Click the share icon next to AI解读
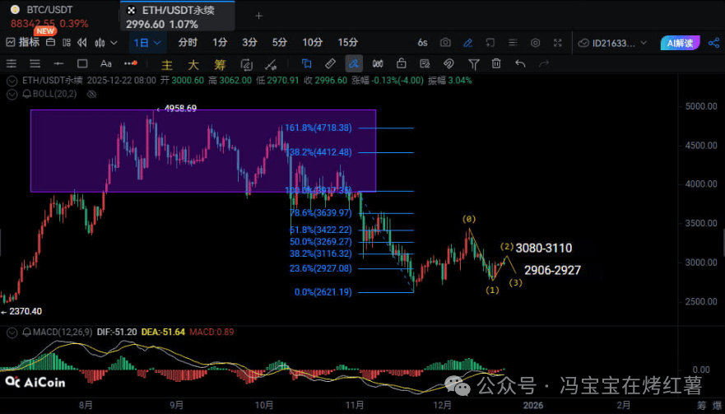 click(x=713, y=43)
